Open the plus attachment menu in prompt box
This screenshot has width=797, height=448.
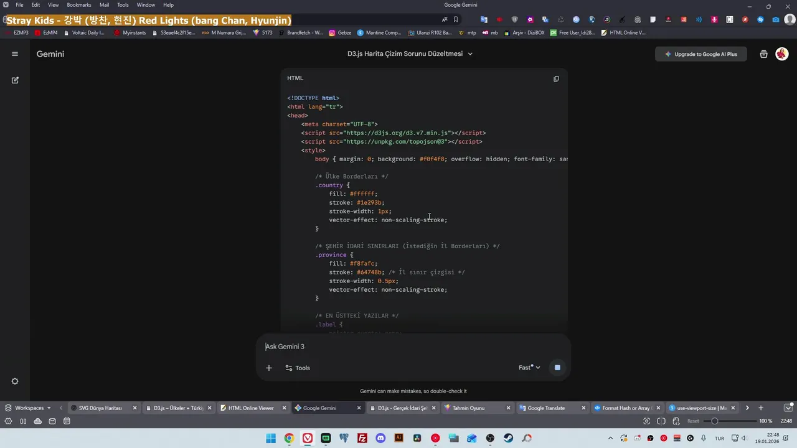[x=269, y=368]
